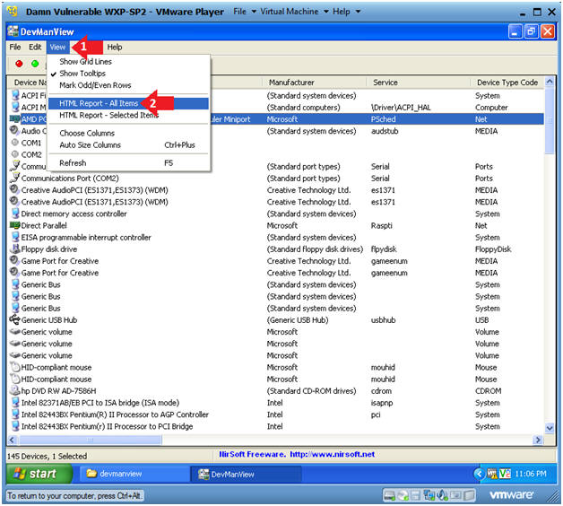
Task: Click the cdrom service cell
Action: click(381, 390)
